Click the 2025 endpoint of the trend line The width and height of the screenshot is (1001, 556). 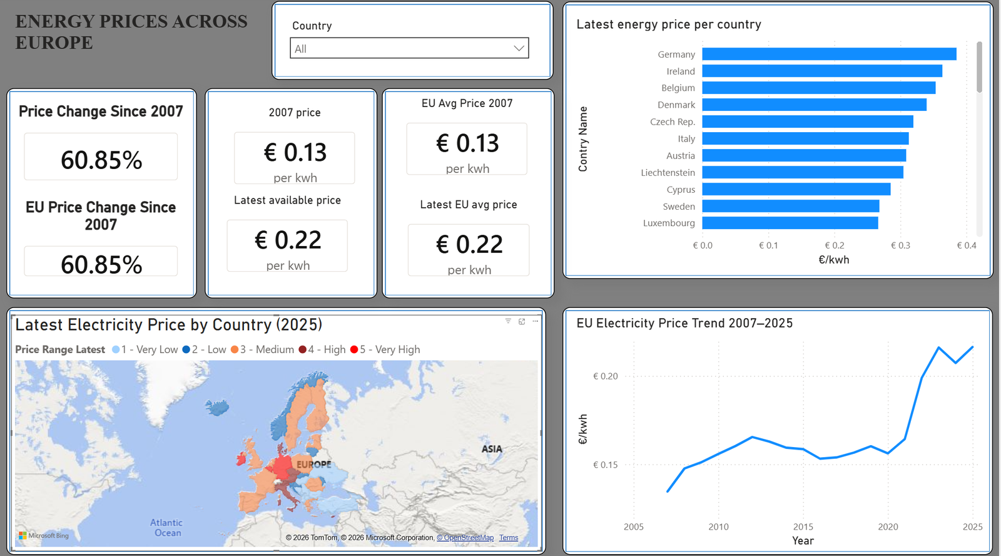click(x=972, y=347)
